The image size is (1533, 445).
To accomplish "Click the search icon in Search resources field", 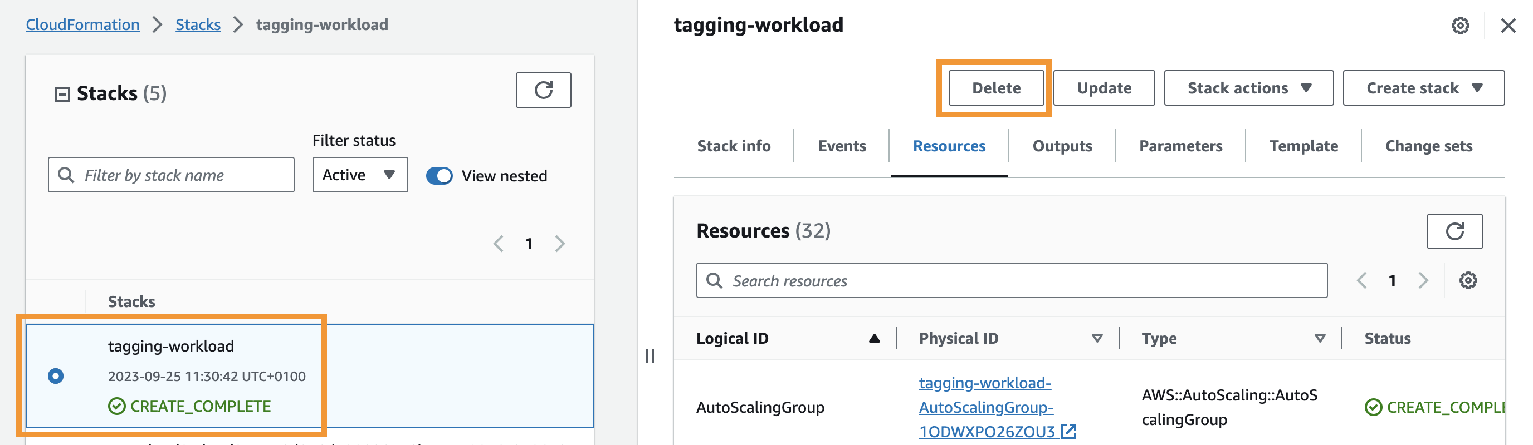I will [x=714, y=280].
